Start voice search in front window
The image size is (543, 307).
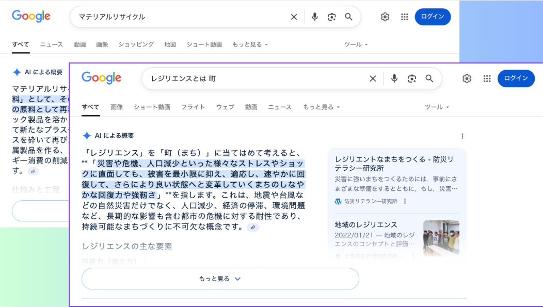394,78
